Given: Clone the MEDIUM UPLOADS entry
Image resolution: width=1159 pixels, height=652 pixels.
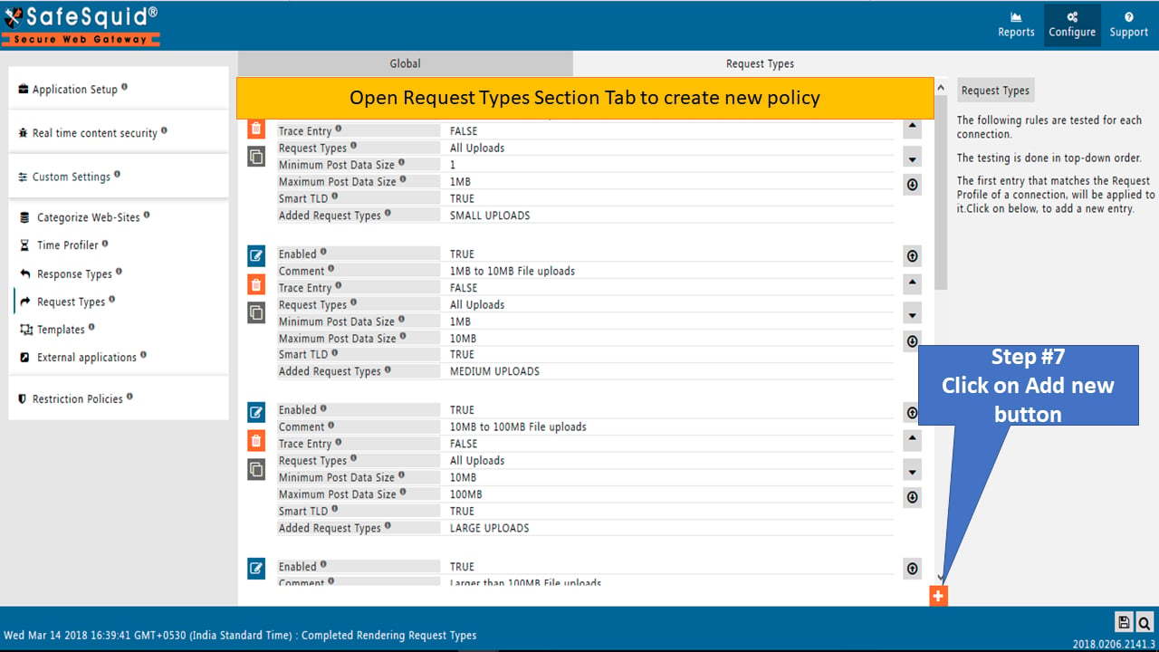Looking at the screenshot, I should click(x=256, y=312).
